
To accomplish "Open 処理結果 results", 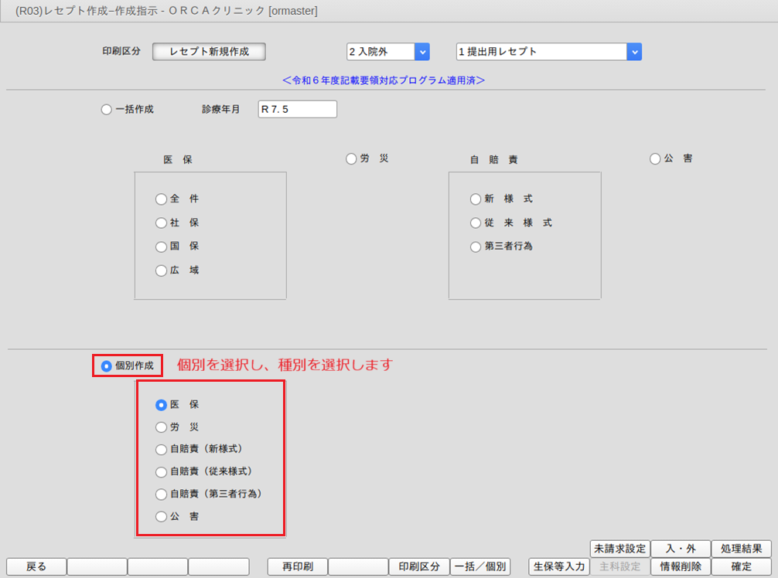I will (741, 549).
